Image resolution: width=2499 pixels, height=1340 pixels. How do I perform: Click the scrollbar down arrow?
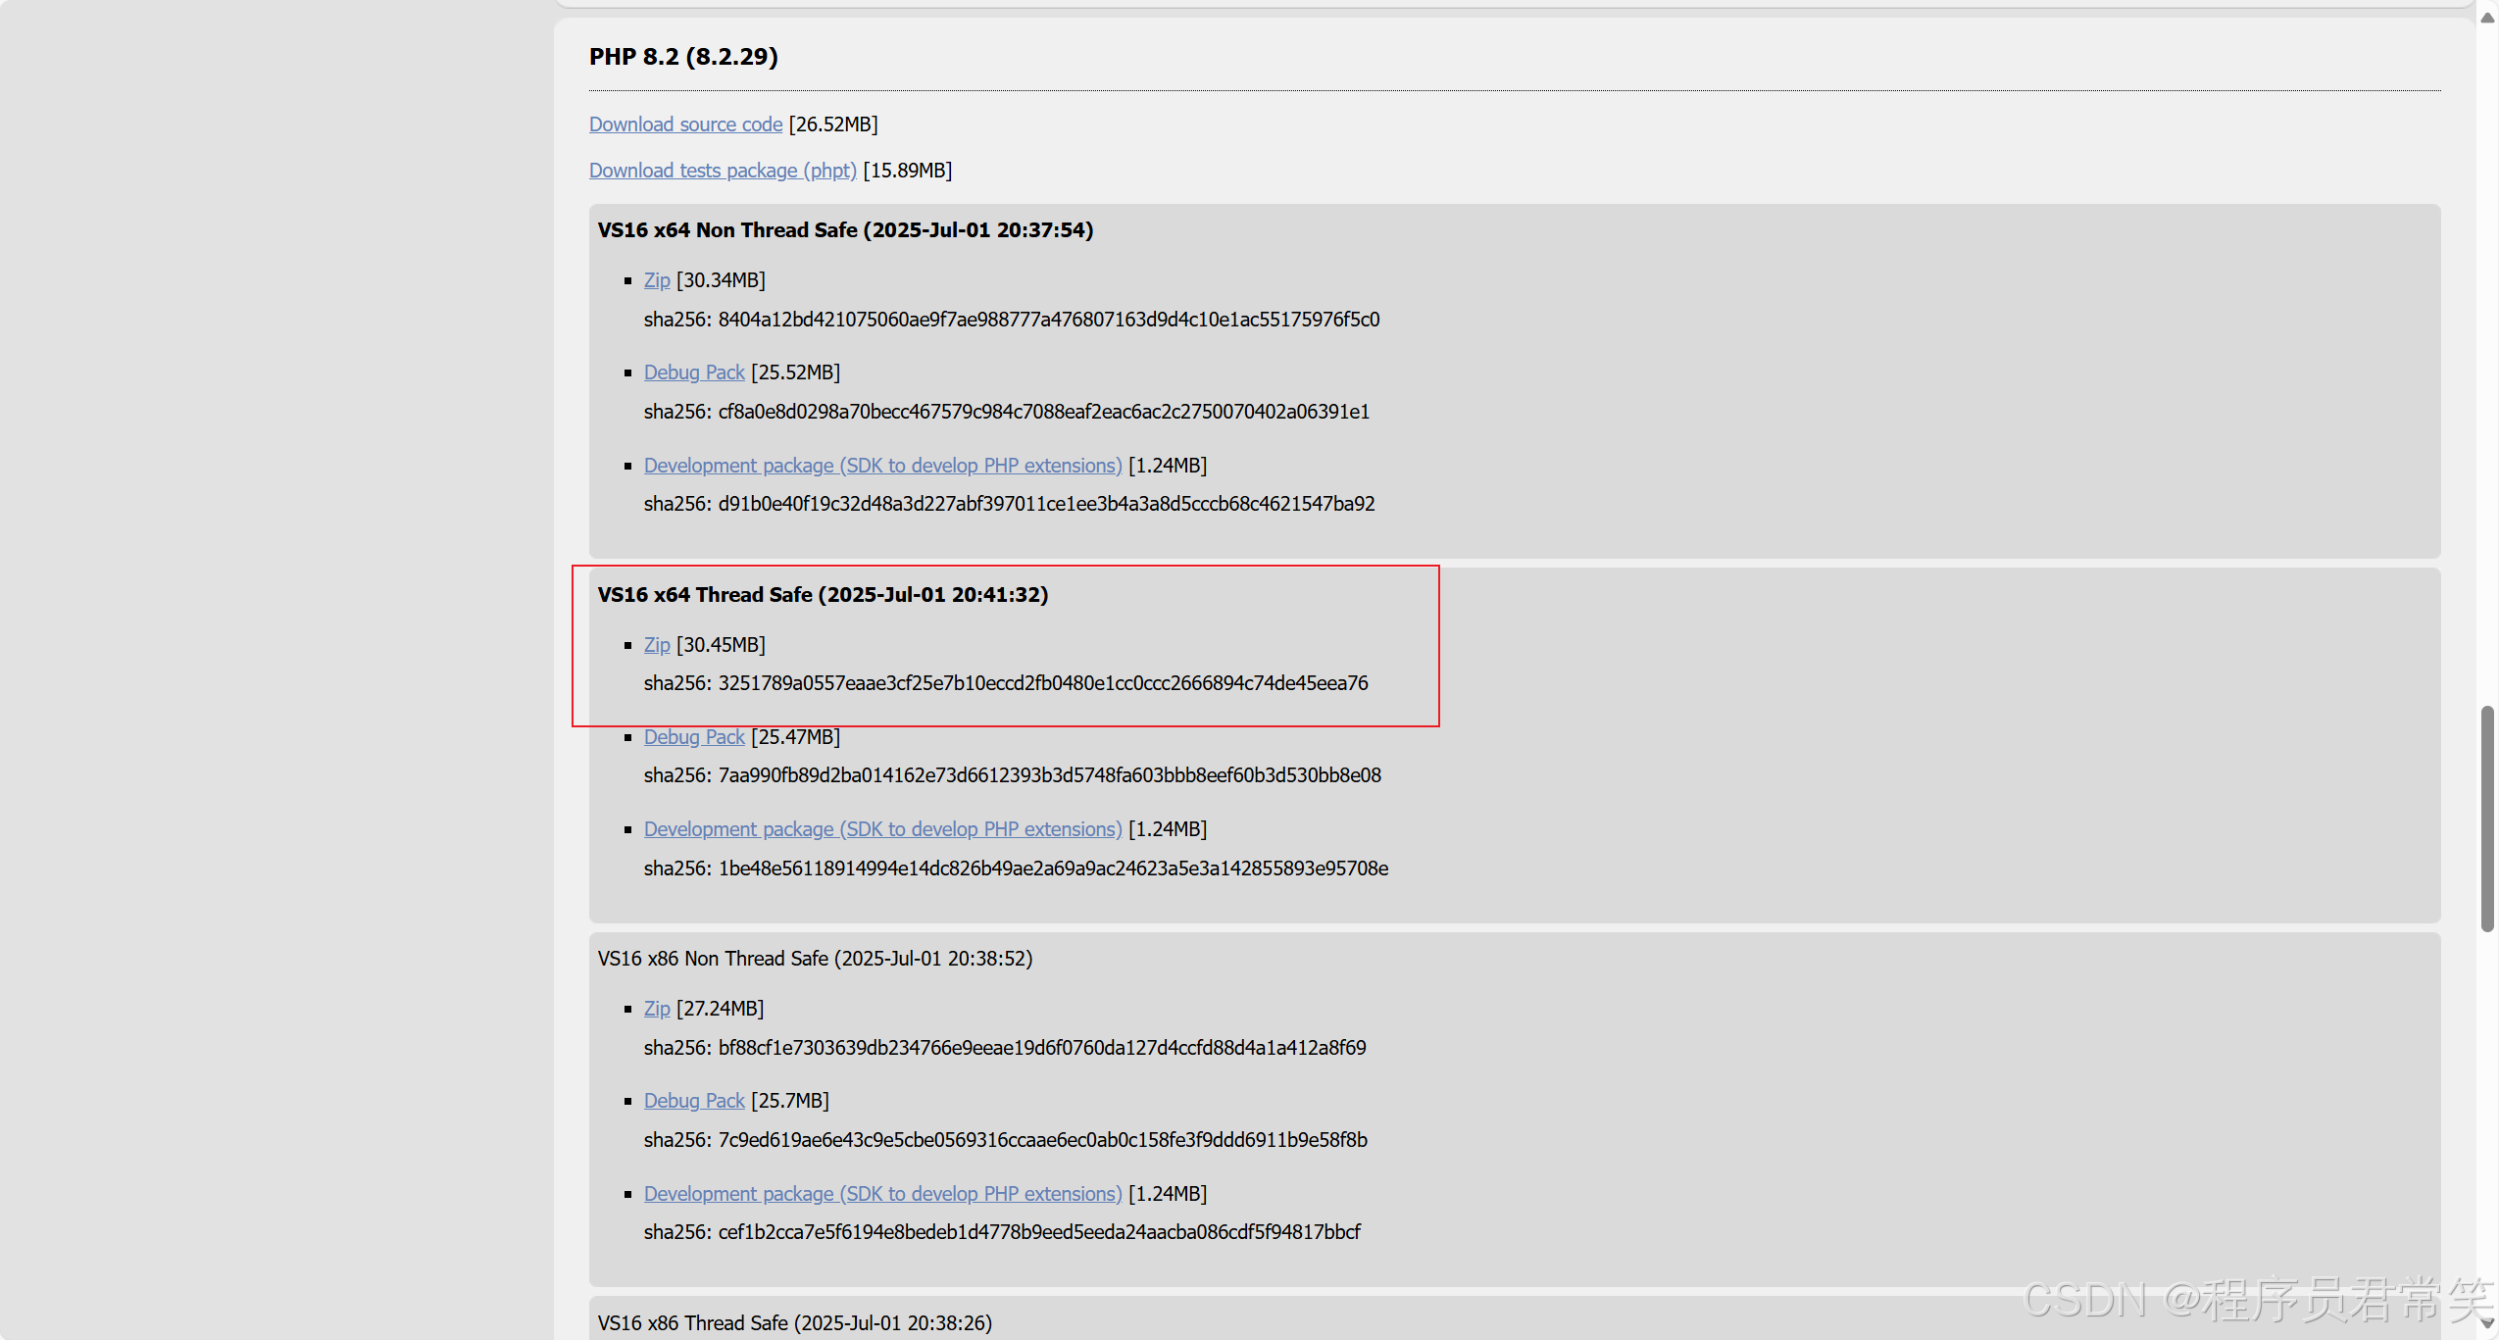tap(2487, 1323)
